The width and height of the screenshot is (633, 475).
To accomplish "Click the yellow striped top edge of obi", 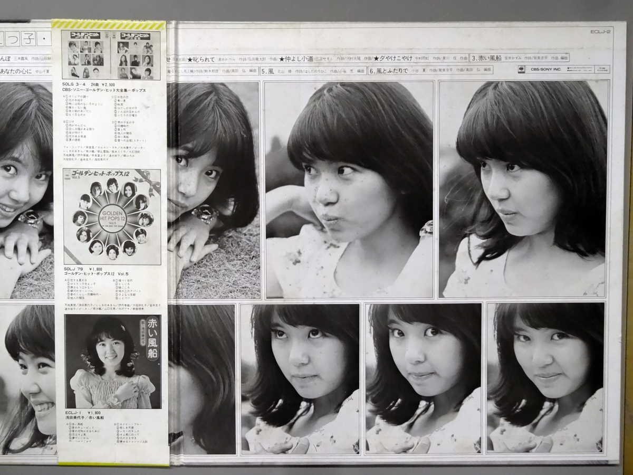I will 109,25.
